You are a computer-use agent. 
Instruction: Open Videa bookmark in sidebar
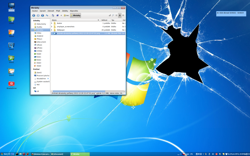pos(41,33)
